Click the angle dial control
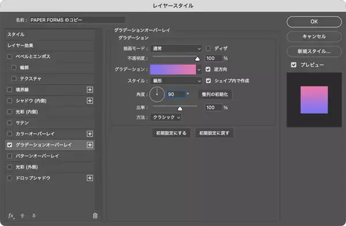346x226 pixels. pyautogui.click(x=157, y=94)
